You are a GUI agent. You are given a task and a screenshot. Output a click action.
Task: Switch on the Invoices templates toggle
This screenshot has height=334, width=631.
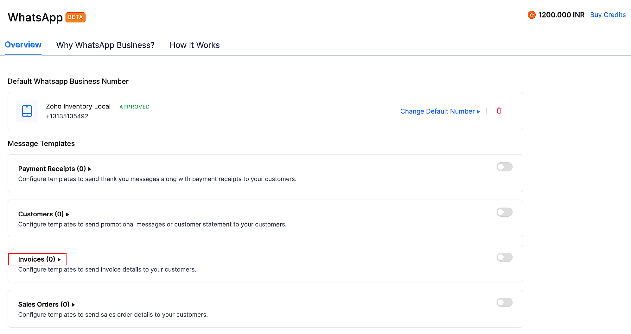pos(504,257)
